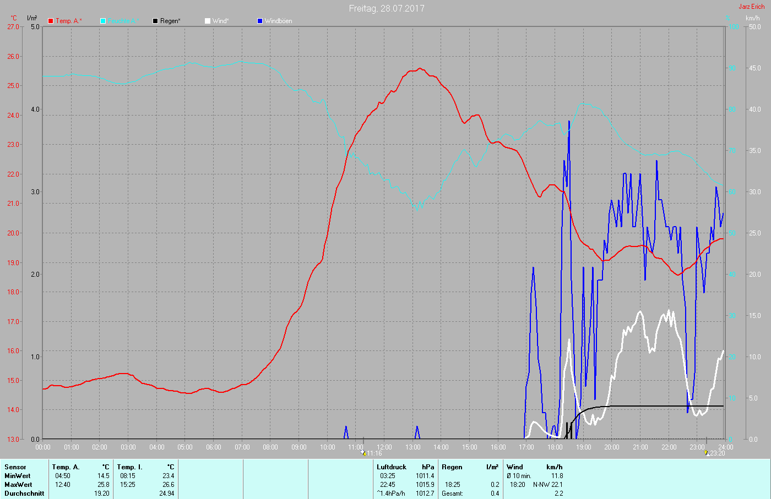Click the wind average value 11.8
Viewport: 771px width, 499px height.
[x=557, y=476]
